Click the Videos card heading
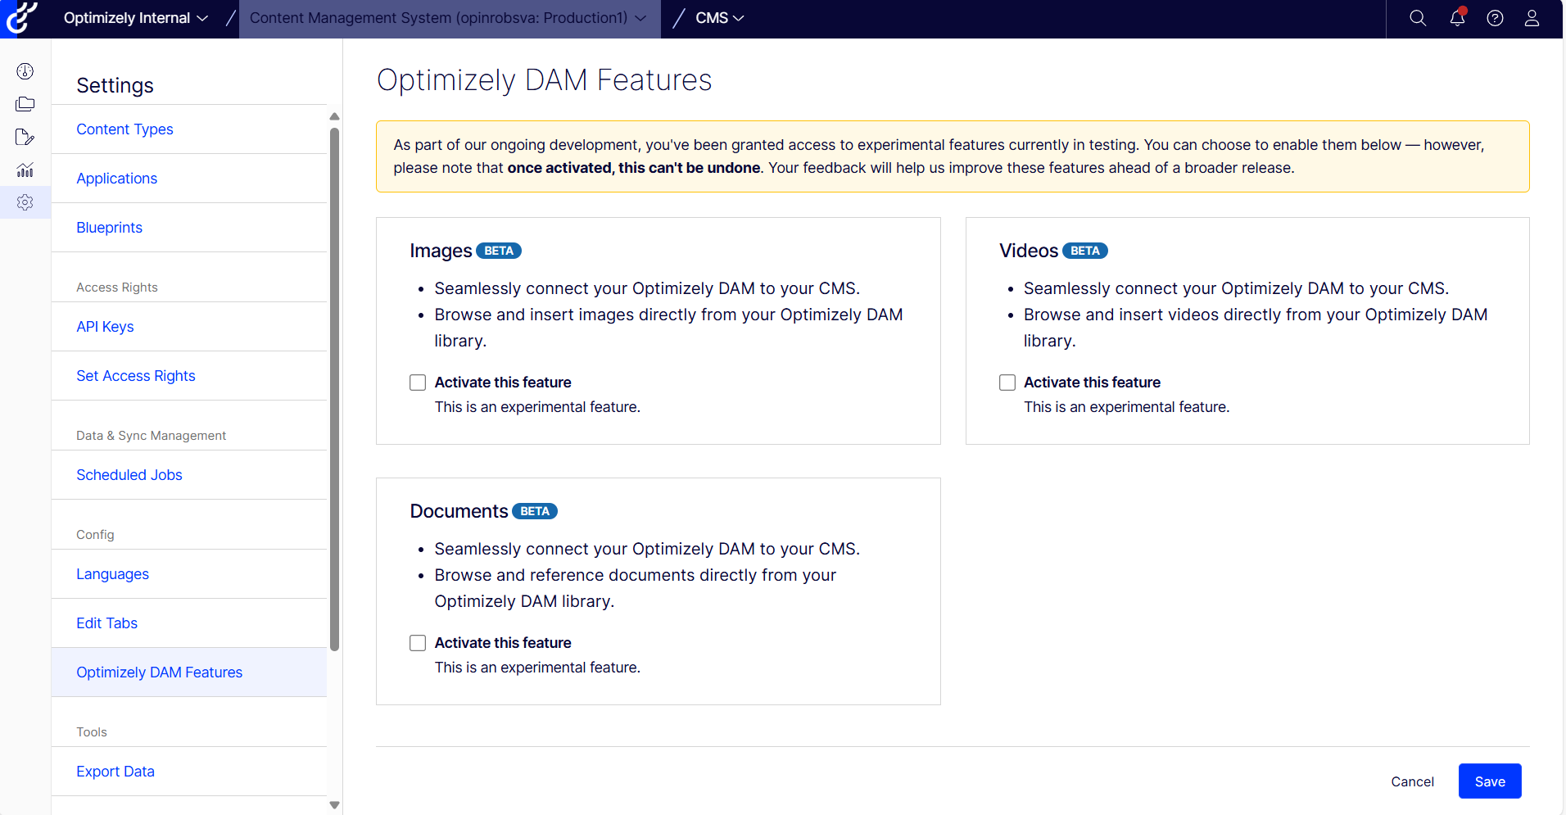Image resolution: width=1566 pixels, height=815 pixels. tap(1029, 251)
